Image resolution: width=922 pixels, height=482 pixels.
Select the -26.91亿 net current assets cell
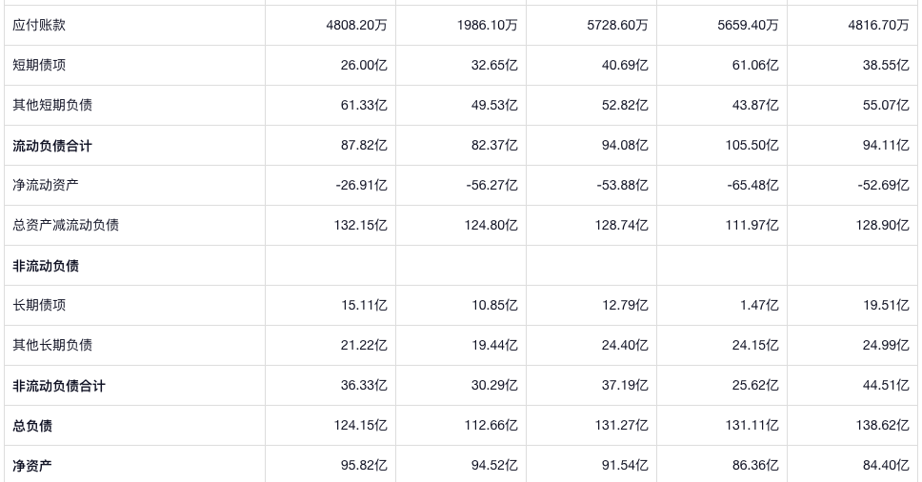point(361,185)
